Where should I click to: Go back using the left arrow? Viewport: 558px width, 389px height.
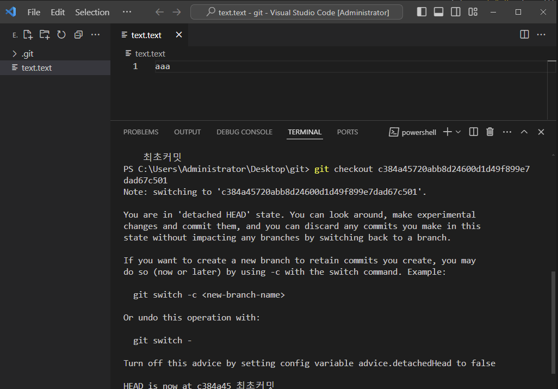159,12
